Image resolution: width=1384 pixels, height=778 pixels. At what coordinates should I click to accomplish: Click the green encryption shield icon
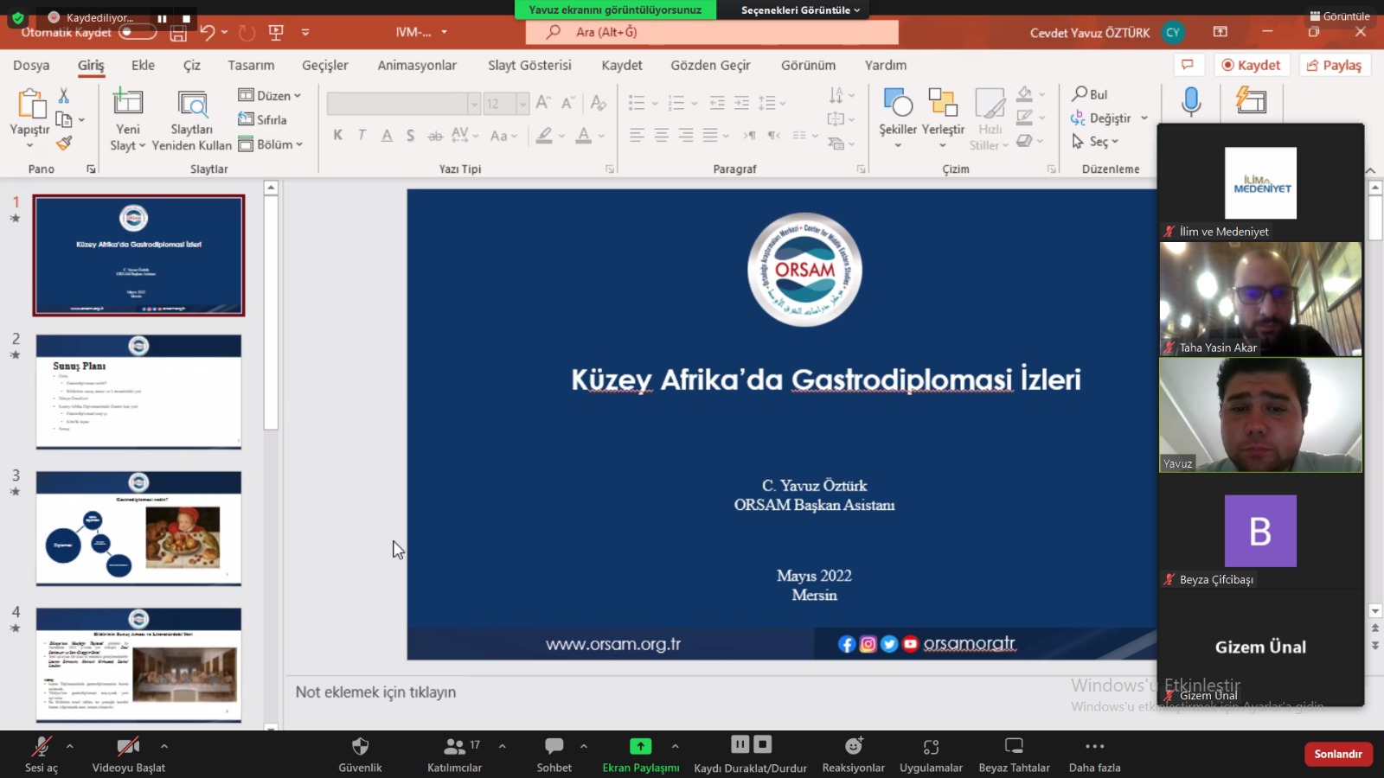tap(18, 17)
